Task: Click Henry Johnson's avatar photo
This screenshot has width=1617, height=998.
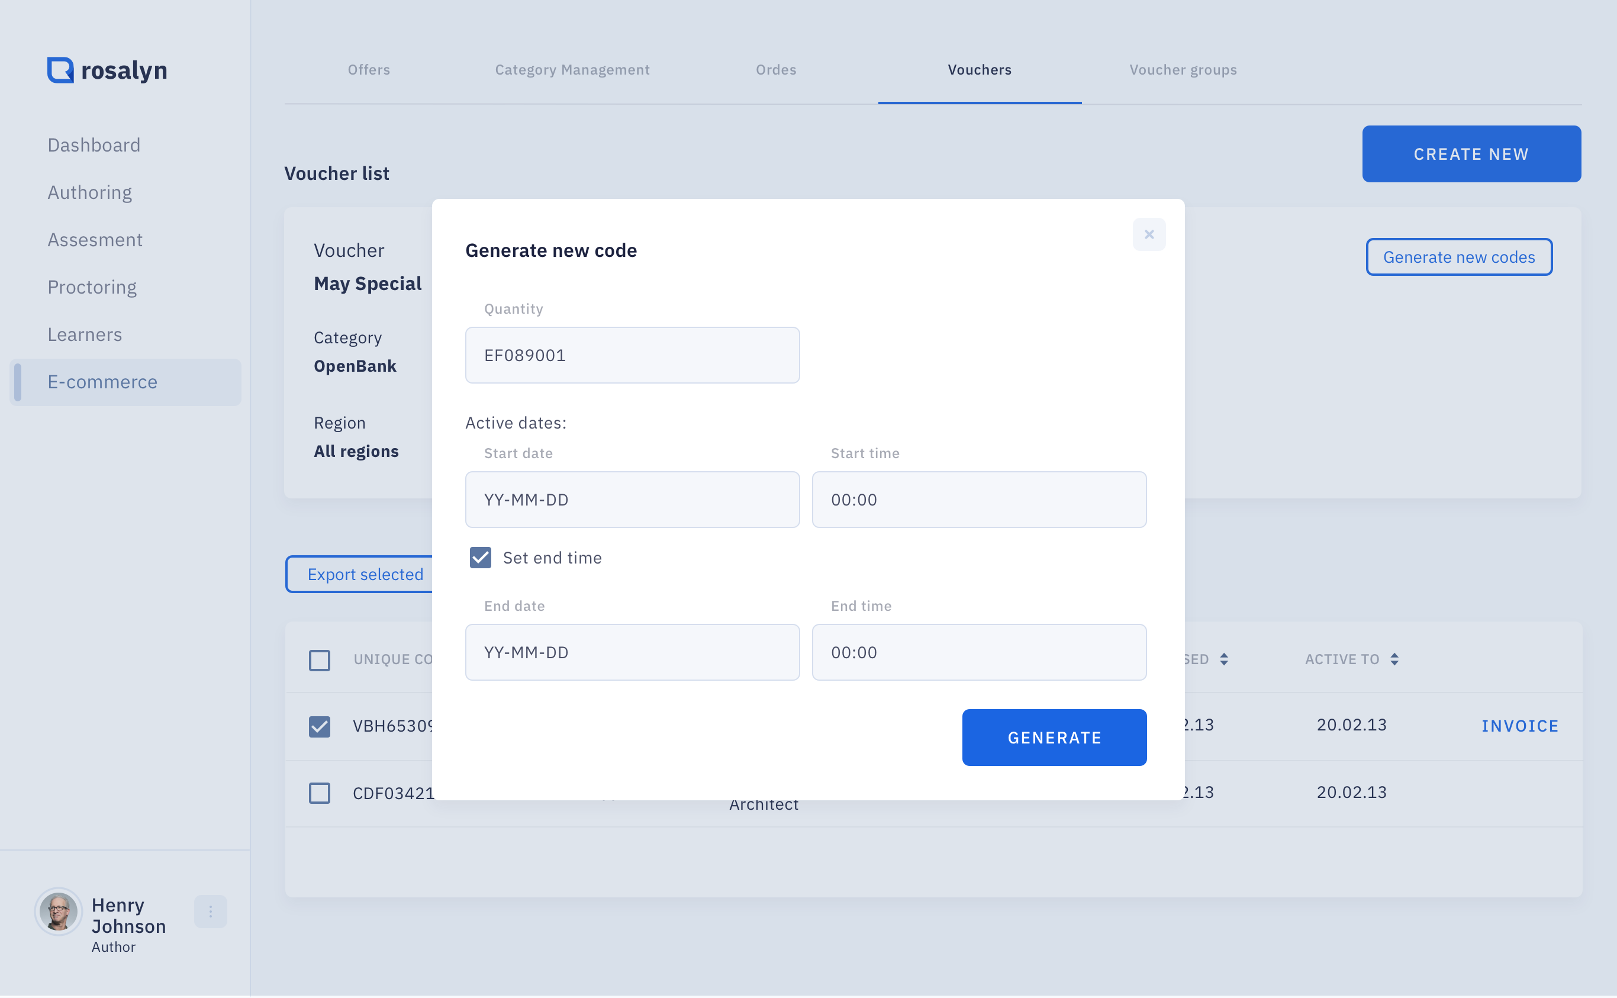Action: coord(58,912)
